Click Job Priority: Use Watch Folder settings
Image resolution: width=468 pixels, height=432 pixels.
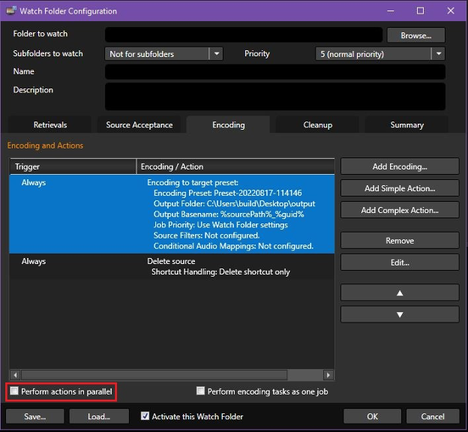pos(220,225)
